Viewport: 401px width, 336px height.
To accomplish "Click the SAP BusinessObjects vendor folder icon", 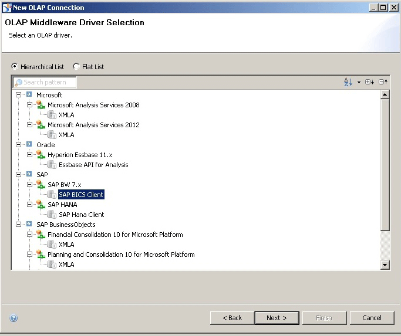I will (x=29, y=224).
